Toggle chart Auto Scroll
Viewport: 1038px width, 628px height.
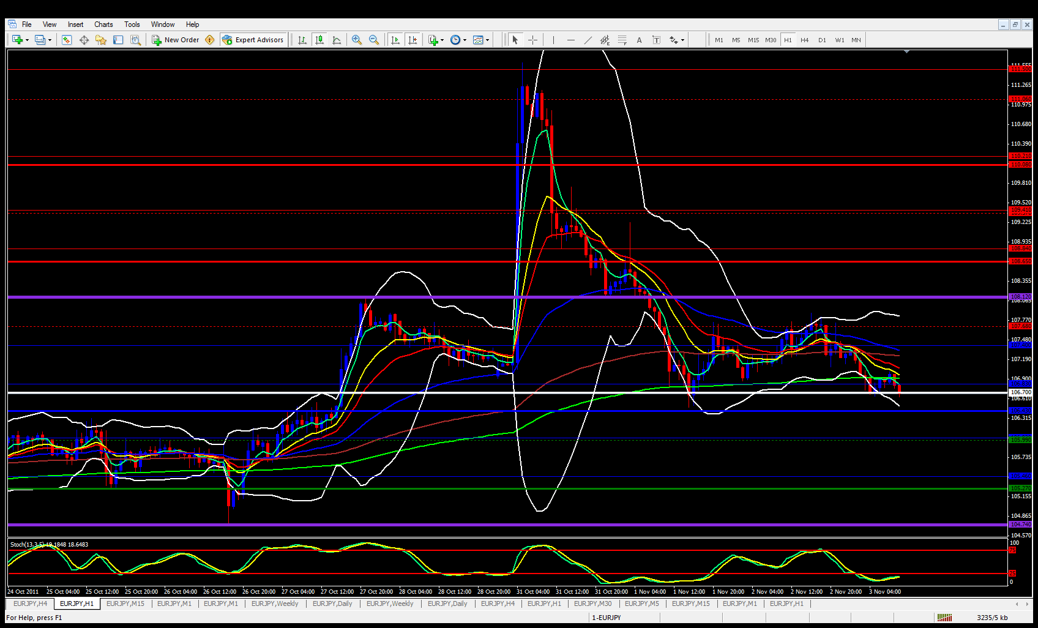click(x=395, y=40)
